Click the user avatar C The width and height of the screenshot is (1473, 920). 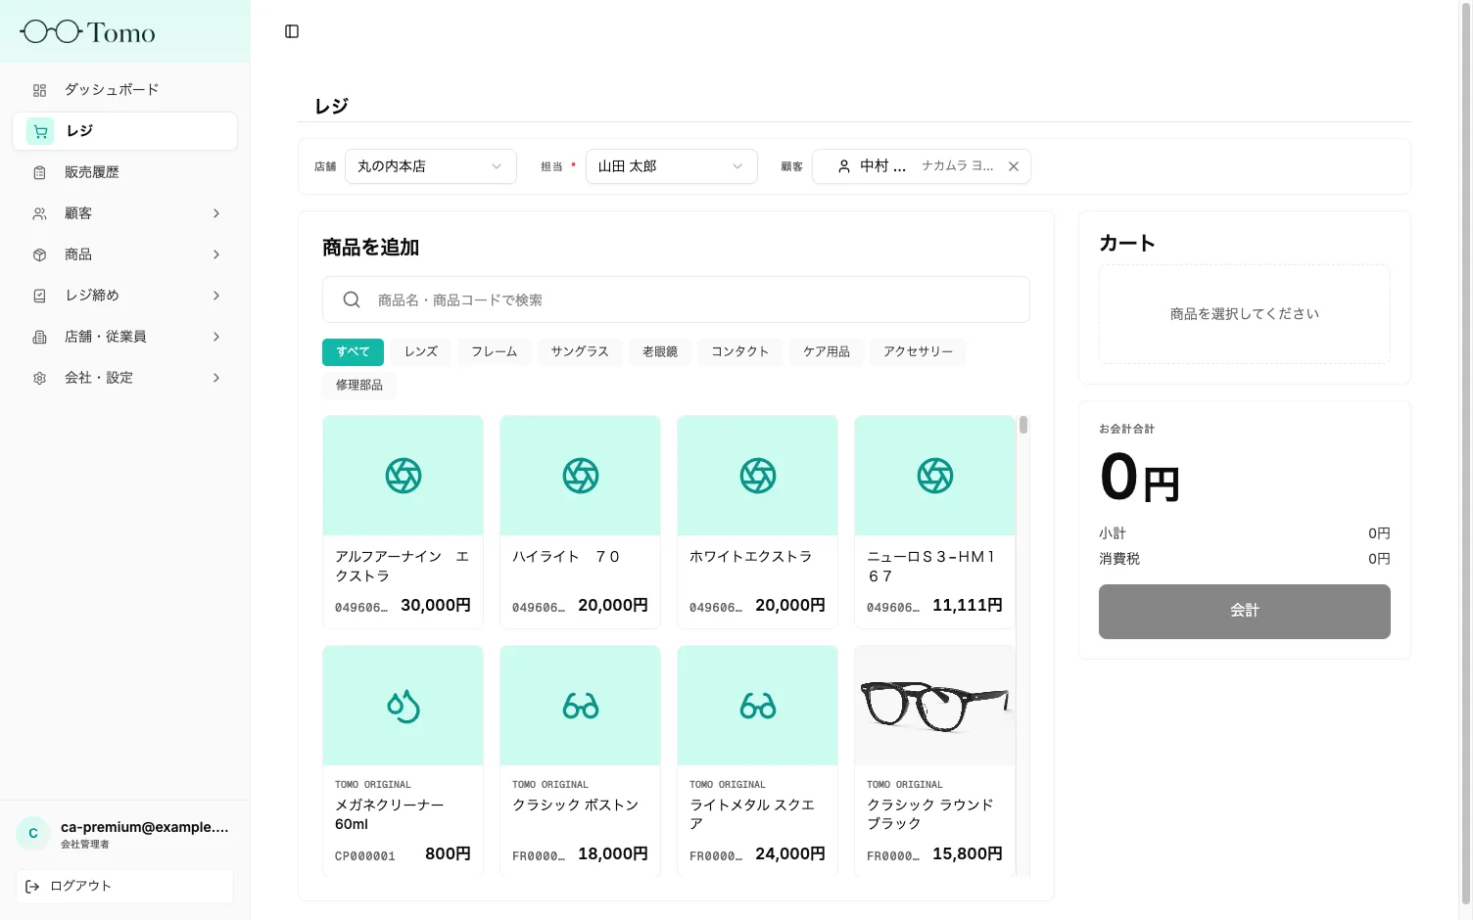33,834
